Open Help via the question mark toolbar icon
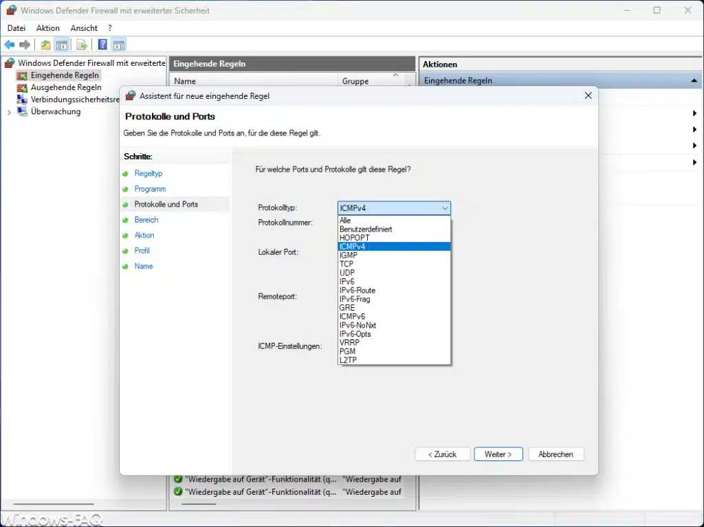This screenshot has height=527, width=704. [x=102, y=45]
